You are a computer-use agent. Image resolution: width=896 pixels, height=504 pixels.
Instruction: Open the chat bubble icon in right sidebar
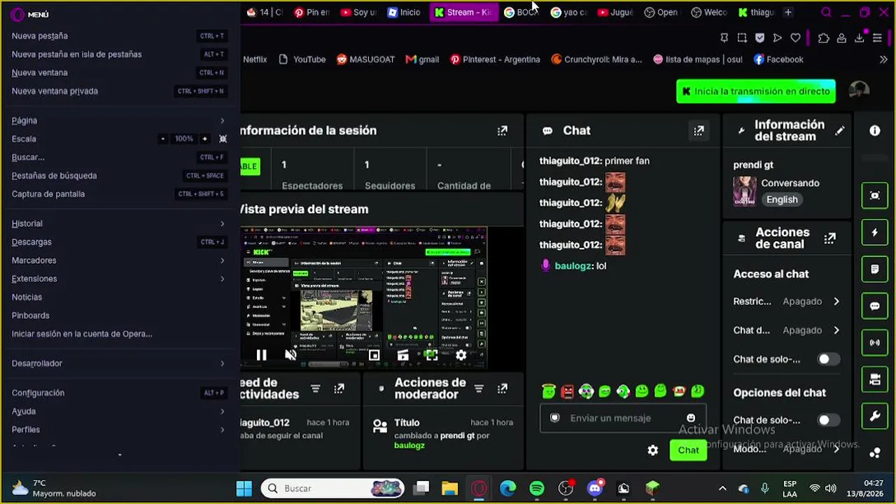pyautogui.click(x=874, y=306)
